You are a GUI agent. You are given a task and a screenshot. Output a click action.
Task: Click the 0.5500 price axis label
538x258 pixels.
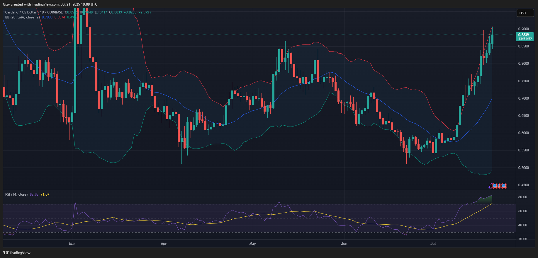click(524, 150)
